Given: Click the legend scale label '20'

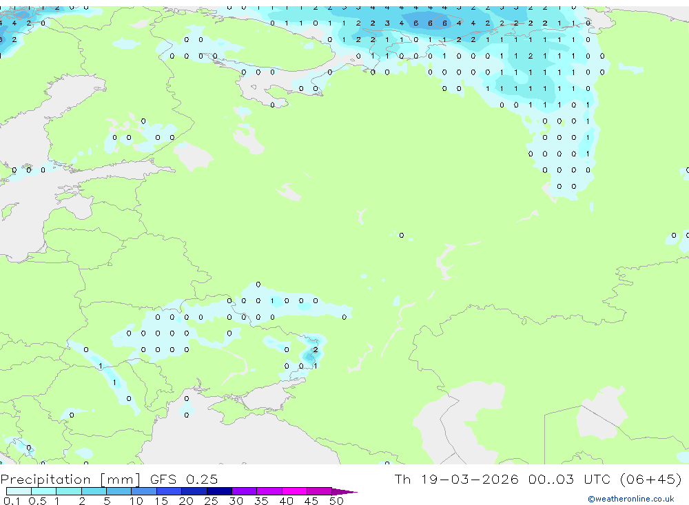Looking at the screenshot, I should pyautogui.click(x=186, y=501).
